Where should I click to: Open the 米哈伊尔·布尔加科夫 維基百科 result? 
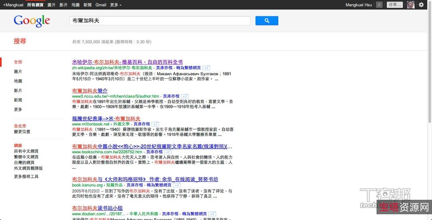click(127, 62)
